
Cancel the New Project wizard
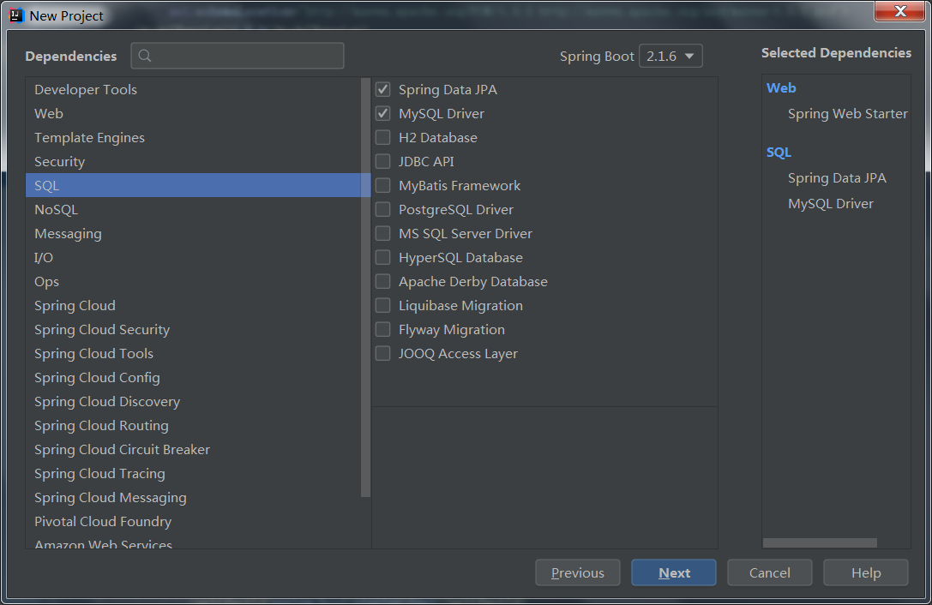770,573
